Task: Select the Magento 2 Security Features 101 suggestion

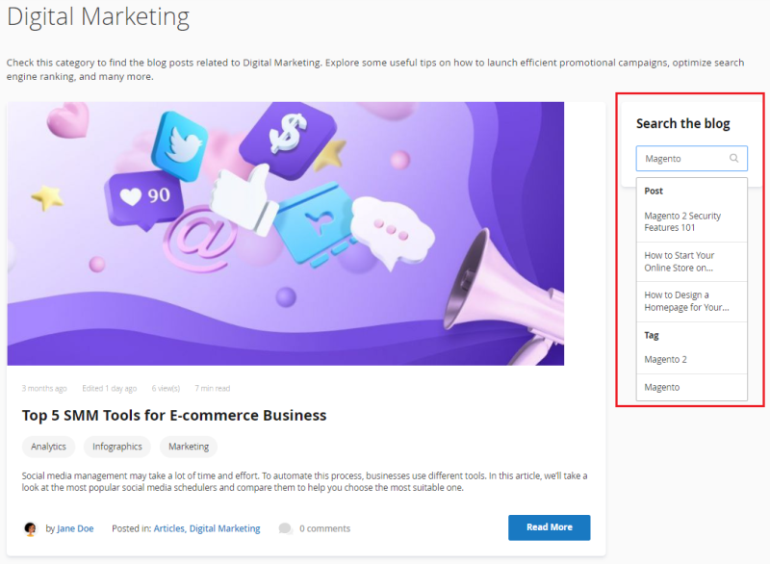Action: coord(682,222)
